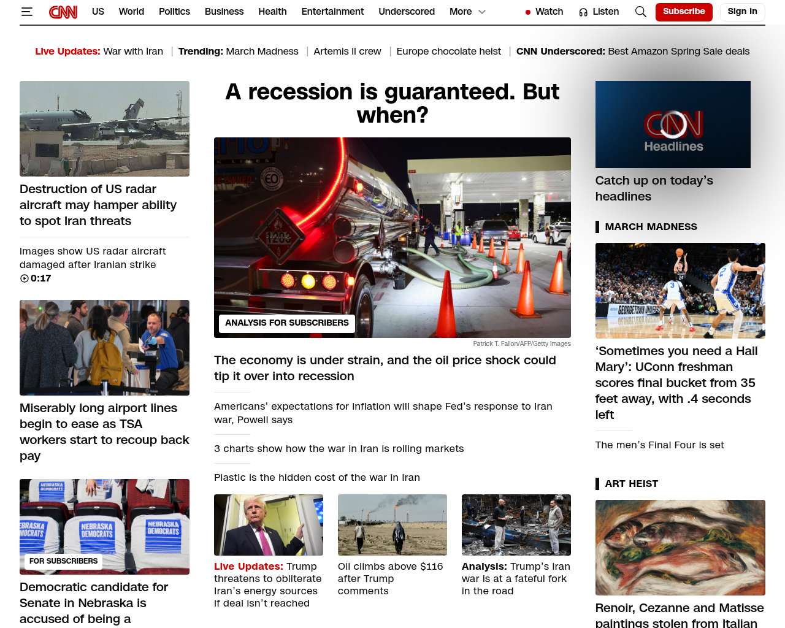
Task: Open the oil field flare photo
Action: point(392,525)
